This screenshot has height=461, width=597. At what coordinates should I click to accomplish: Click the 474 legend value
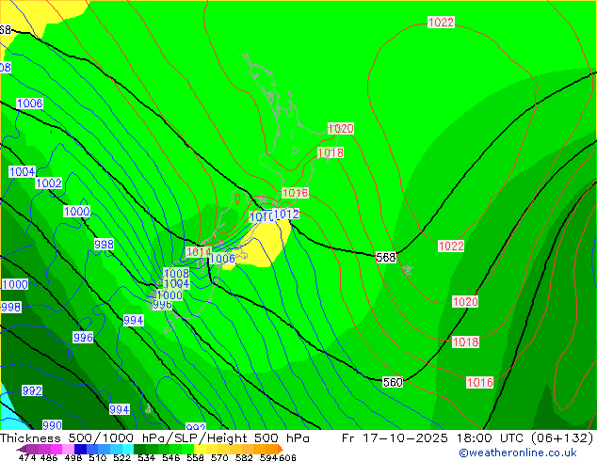pos(27,457)
